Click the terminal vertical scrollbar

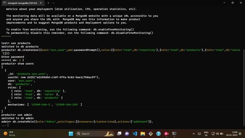[244, 88]
